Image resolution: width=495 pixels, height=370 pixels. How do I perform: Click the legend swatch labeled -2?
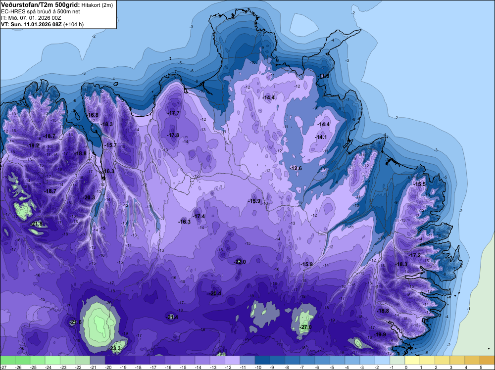(382, 360)
